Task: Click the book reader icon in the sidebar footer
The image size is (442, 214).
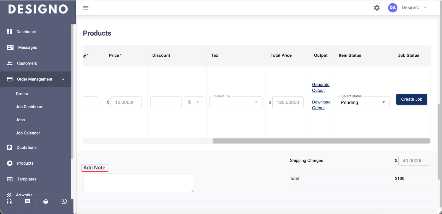Action: [46, 202]
